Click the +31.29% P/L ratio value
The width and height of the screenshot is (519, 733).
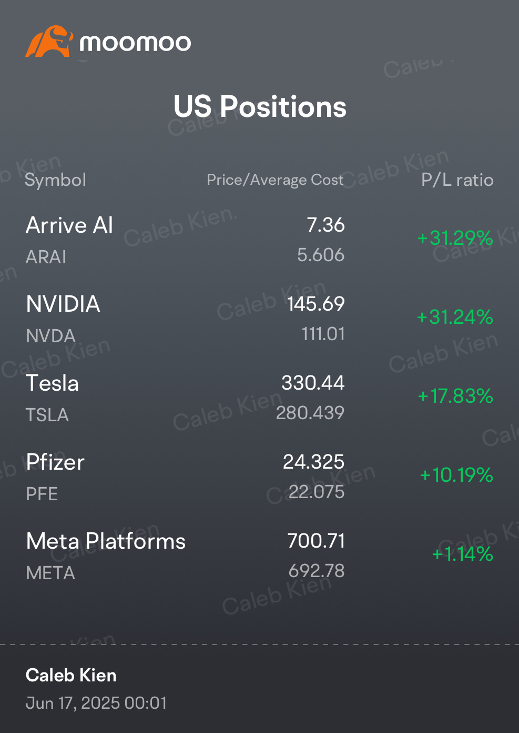click(x=455, y=238)
